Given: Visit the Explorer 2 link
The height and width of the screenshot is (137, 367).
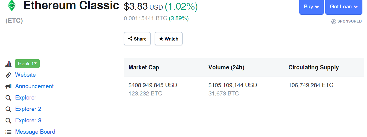Looking at the screenshot, I should (x=28, y=109).
